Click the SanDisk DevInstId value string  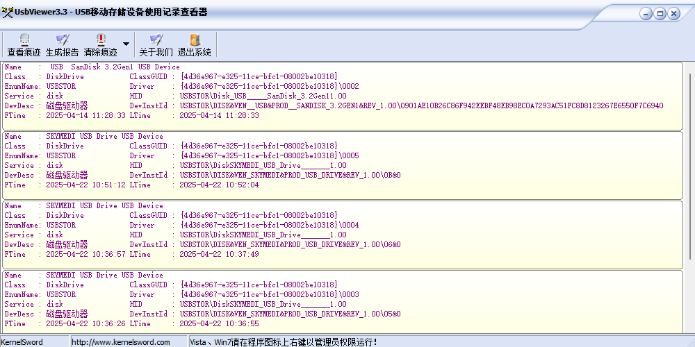[x=421, y=105]
